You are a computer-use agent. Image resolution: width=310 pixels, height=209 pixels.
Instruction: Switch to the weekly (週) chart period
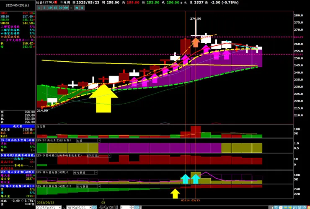[x=77, y=8]
